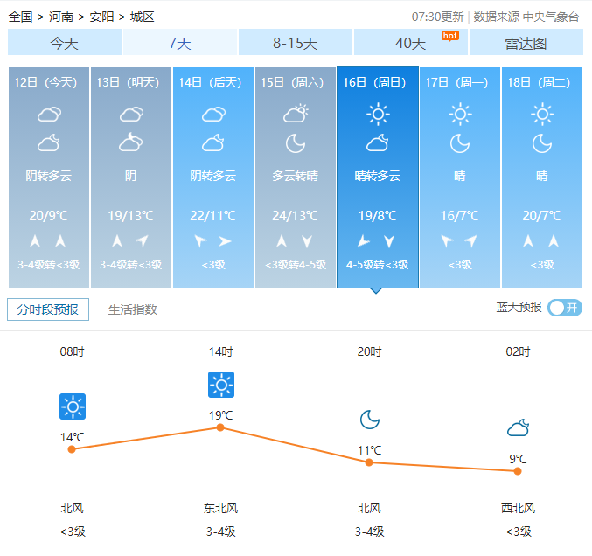
Task: Select the 12日（今天）date heading
Action: click(x=45, y=82)
